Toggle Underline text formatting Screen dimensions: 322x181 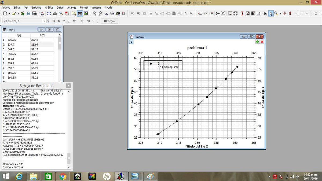[x=68, y=21]
